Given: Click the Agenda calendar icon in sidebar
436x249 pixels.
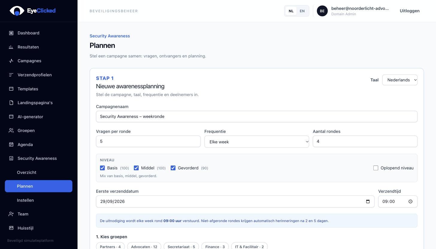Looking at the screenshot, I should point(11,145).
